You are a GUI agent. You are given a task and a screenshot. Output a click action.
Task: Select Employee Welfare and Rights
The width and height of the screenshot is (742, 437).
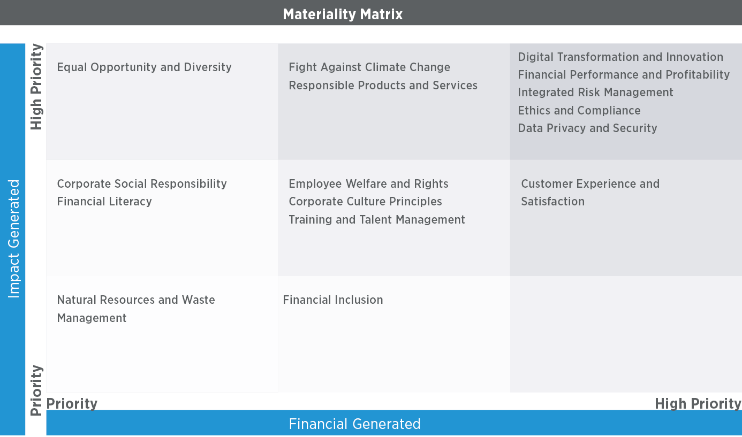[x=368, y=184]
